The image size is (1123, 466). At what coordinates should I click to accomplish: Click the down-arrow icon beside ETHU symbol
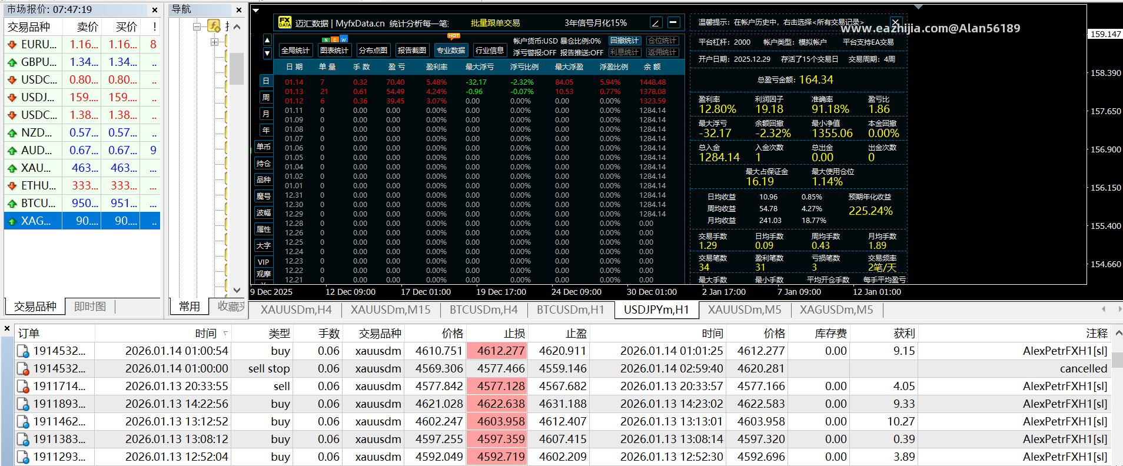click(12, 185)
